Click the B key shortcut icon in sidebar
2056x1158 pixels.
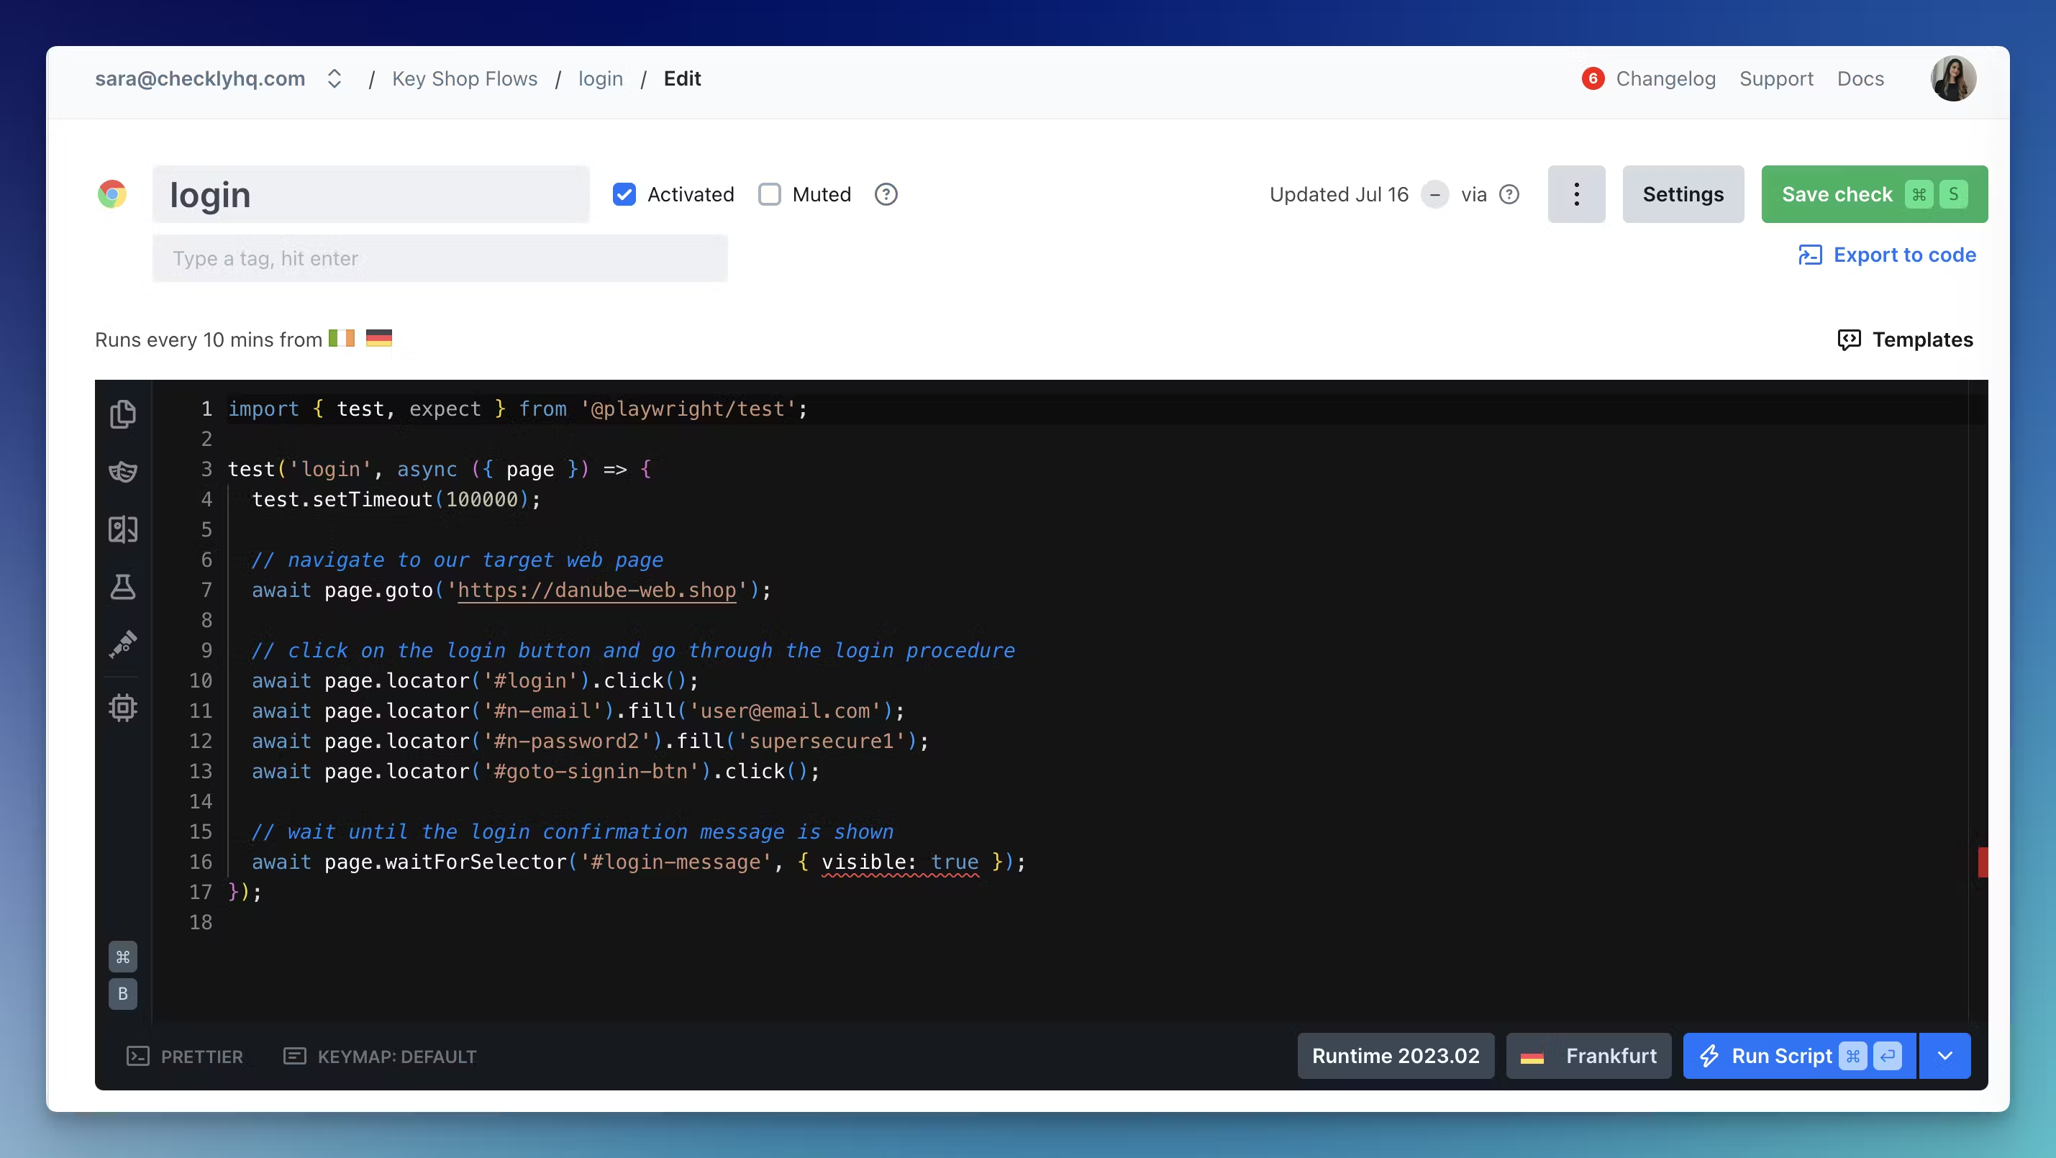tap(122, 993)
